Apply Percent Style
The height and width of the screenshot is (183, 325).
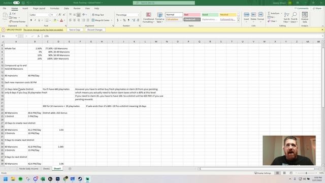click(124, 20)
